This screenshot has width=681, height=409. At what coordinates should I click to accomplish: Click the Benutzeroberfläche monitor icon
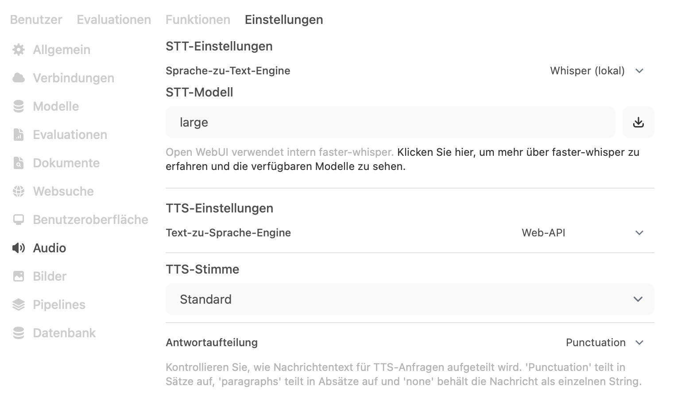click(x=19, y=220)
